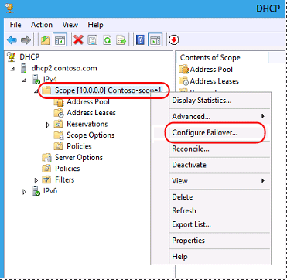The height and width of the screenshot is (280, 287).
Task: Click the forward arrow toolbar icon
Action: pos(26,40)
